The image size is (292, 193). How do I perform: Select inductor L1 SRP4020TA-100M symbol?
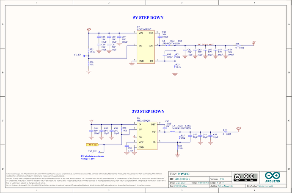[168, 45]
